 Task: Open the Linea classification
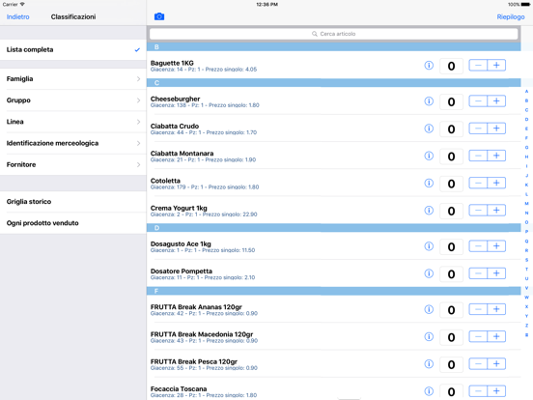click(73, 122)
